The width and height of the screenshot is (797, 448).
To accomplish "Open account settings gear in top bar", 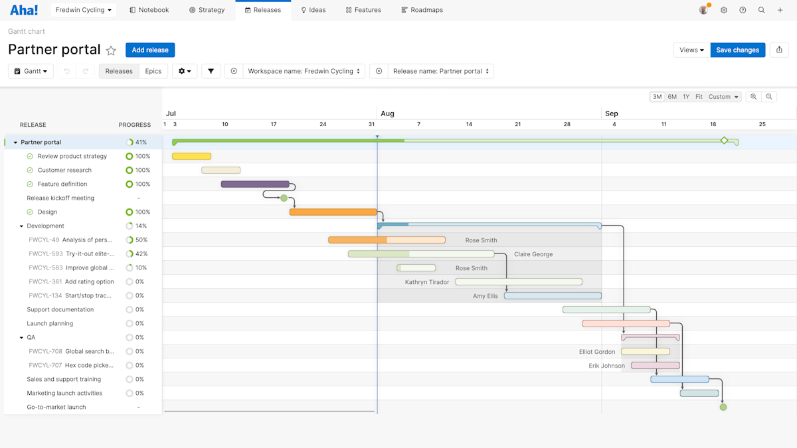I will click(x=723, y=10).
